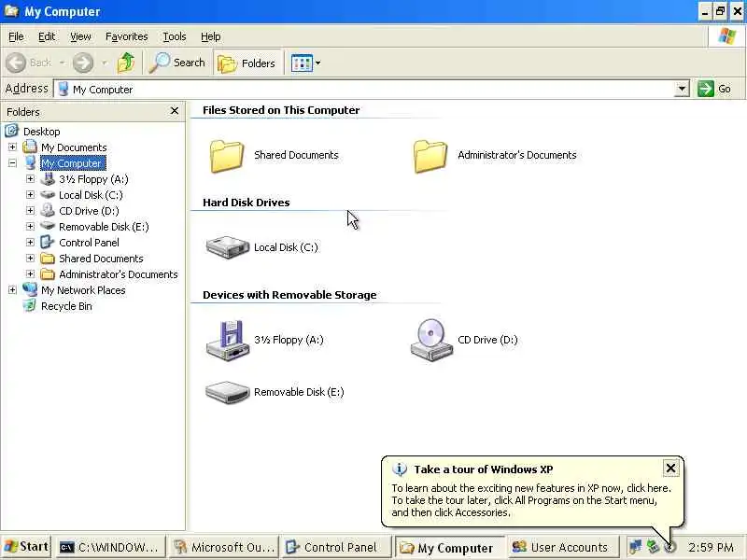Select Recycle Bin icon in tree
Viewport: 747px width, 560px height.
30,306
